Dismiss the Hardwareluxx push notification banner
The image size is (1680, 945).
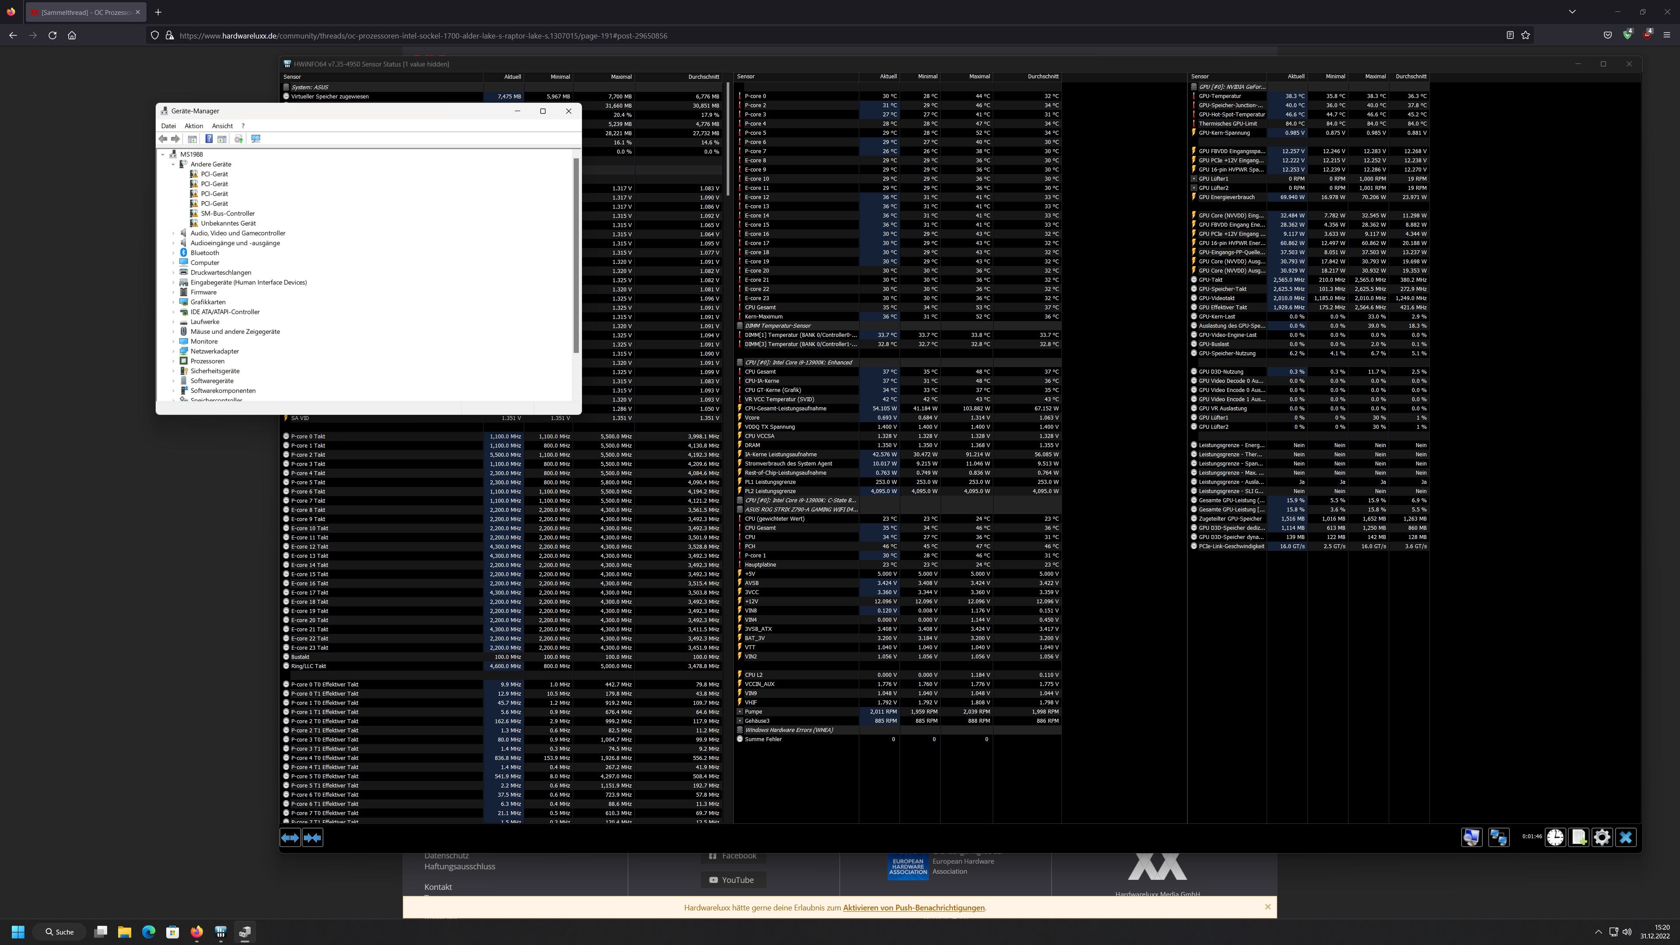click(1268, 907)
